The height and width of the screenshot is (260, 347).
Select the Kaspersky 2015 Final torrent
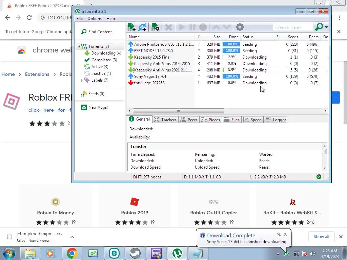227,57
